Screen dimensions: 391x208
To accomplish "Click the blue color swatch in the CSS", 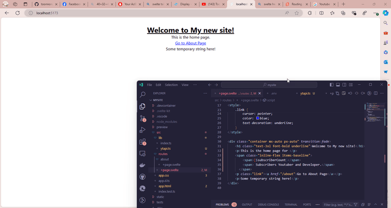I will (258, 118).
